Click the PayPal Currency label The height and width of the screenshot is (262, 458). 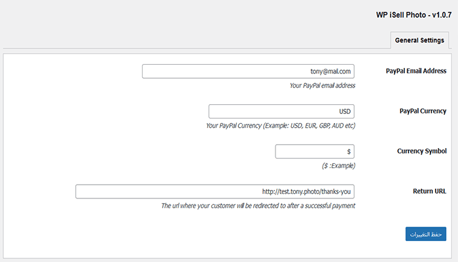pos(423,111)
